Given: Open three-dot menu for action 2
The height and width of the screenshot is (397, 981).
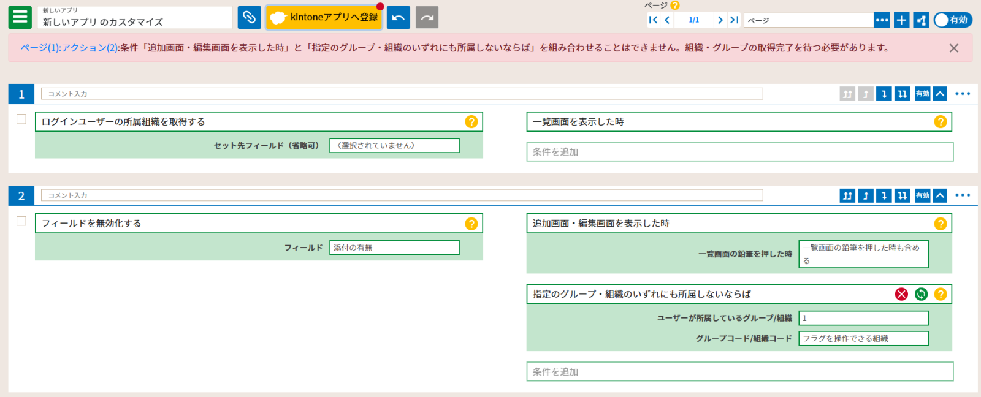Looking at the screenshot, I should pyautogui.click(x=963, y=195).
